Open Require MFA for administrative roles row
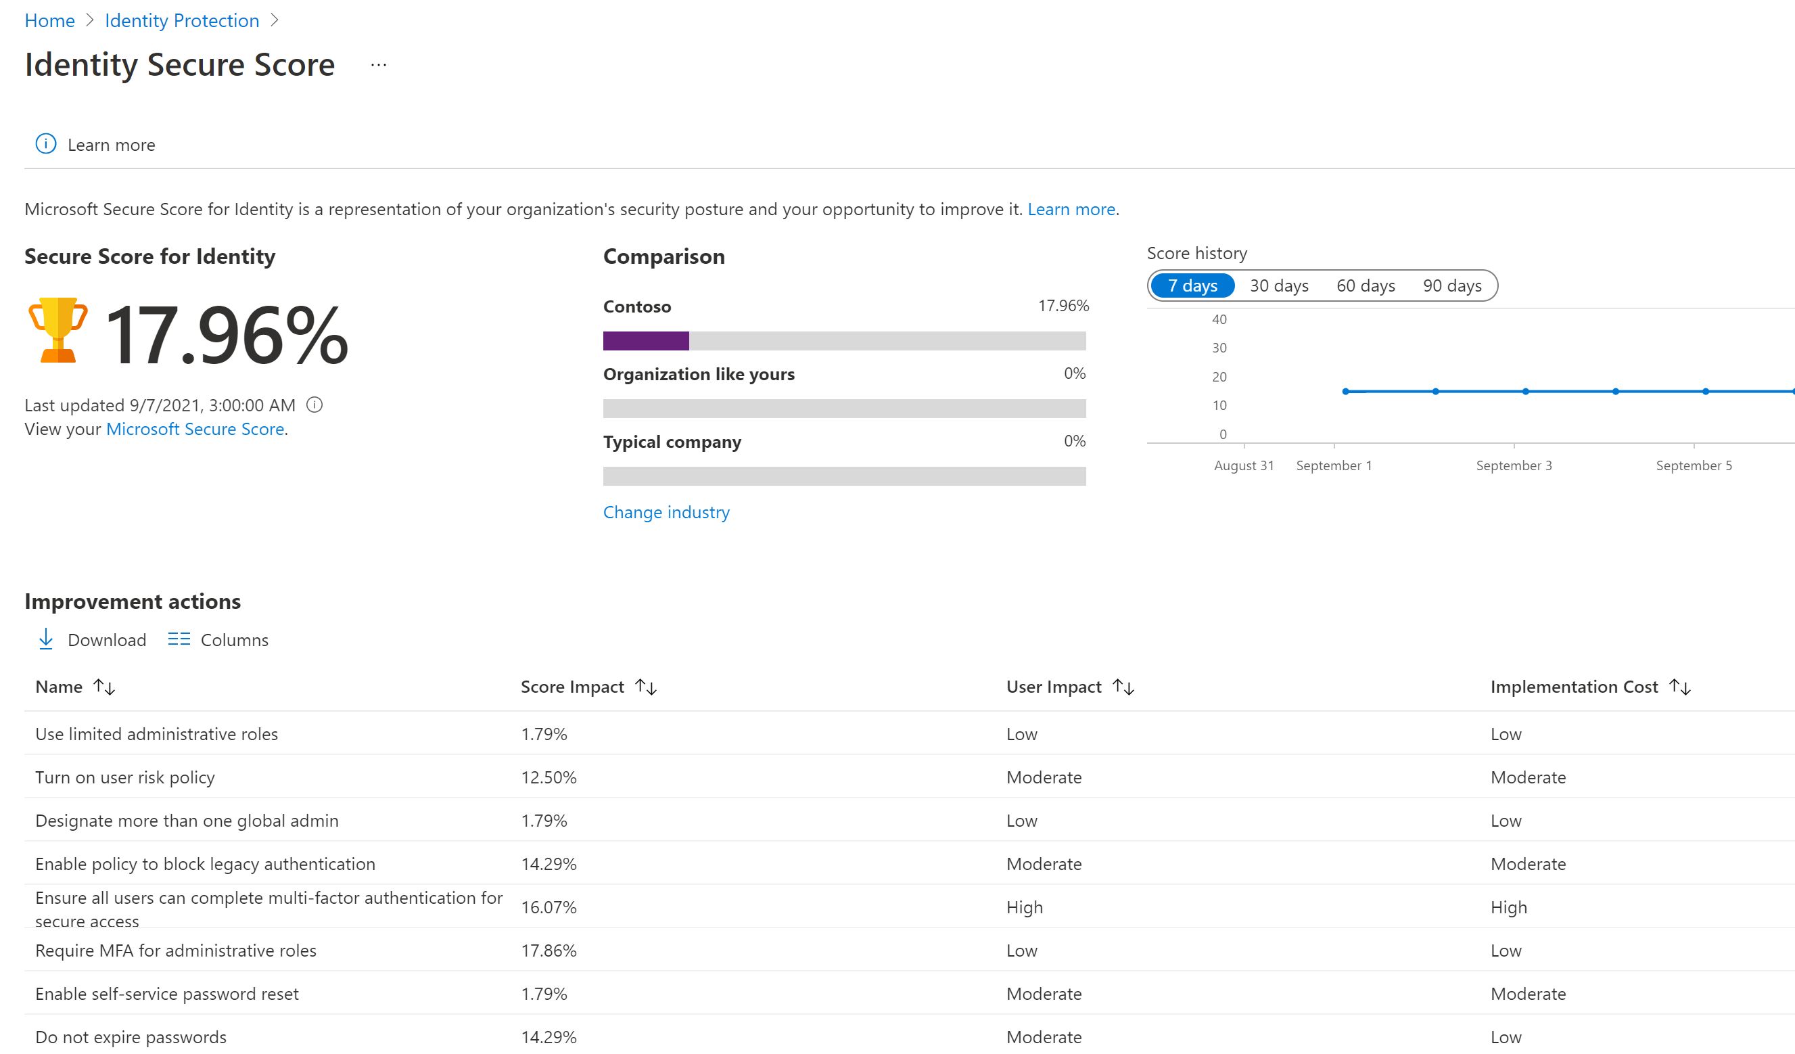Image resolution: width=1795 pixels, height=1054 pixels. click(175, 950)
